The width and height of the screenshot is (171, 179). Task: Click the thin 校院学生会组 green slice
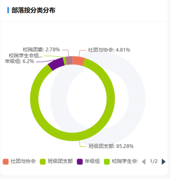pyautogui.click(x=64, y=61)
